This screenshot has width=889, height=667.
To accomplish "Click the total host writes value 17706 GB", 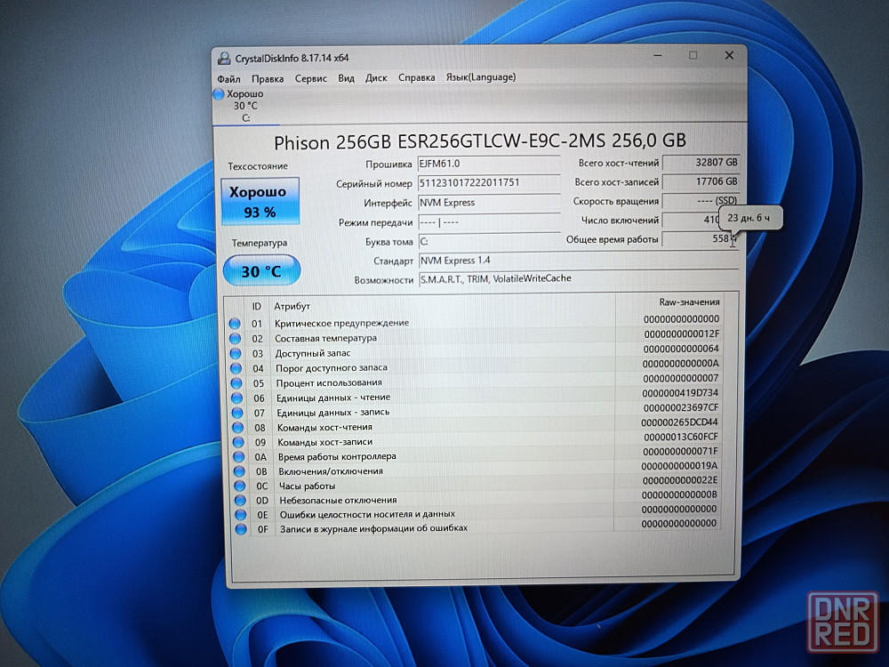I will pyautogui.click(x=701, y=181).
